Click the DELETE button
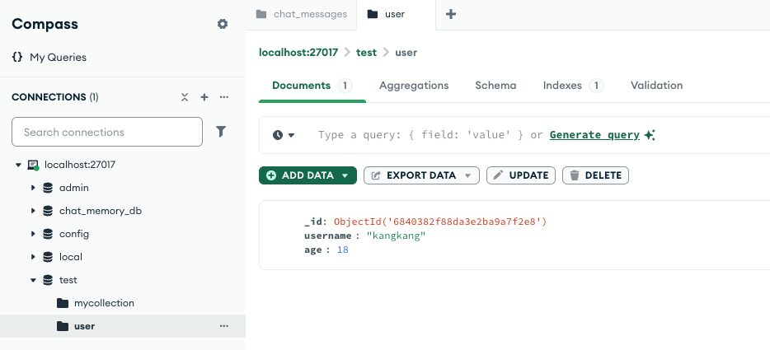Screen dimensions: 770x350 coord(595,175)
